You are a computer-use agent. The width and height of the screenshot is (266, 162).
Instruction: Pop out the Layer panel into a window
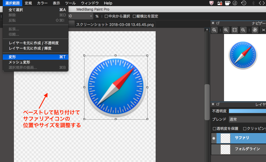pos(218,104)
